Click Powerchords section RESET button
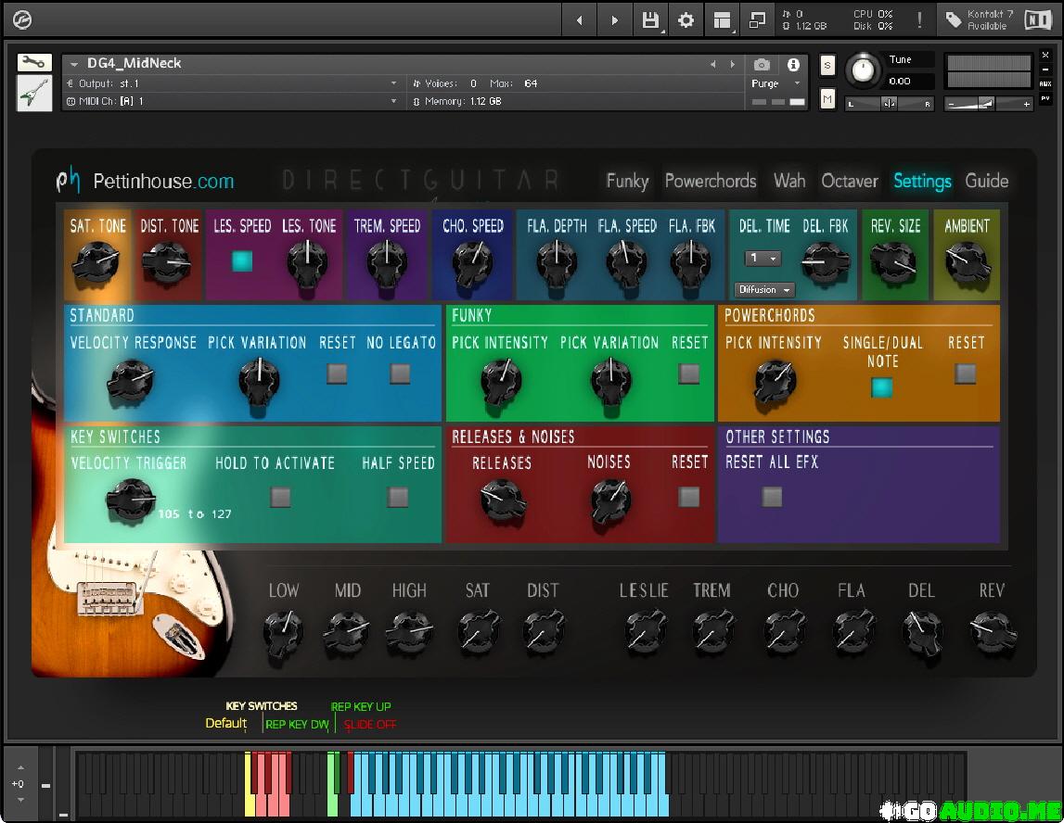The height and width of the screenshot is (823, 1064). tap(966, 374)
